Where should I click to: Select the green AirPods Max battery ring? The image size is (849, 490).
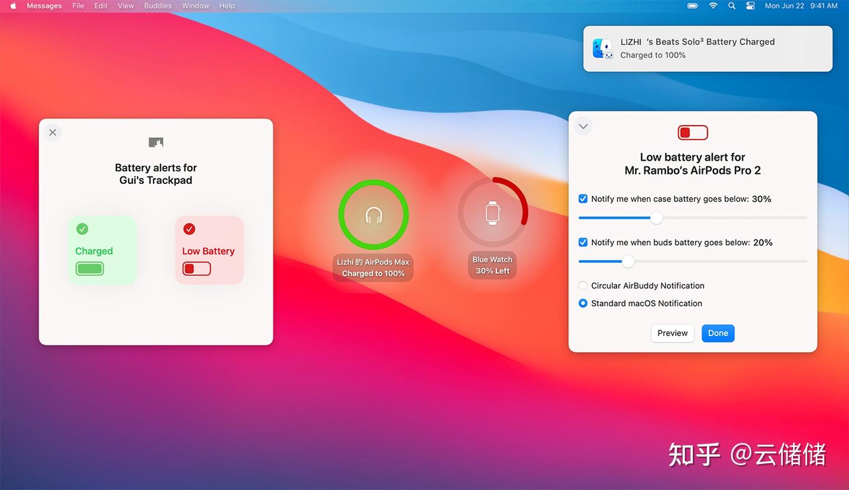coord(373,215)
